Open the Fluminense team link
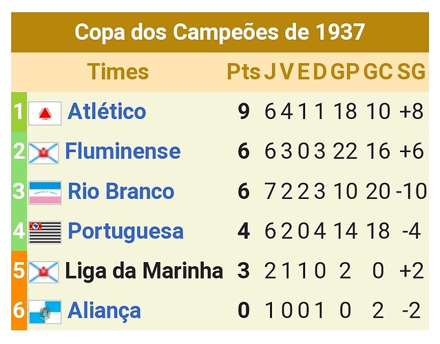The width and height of the screenshot is (440, 344). (123, 151)
